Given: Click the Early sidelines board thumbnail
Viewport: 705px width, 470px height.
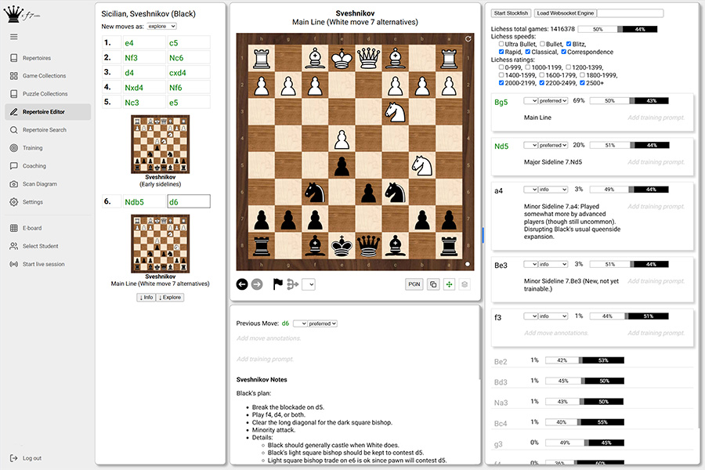Looking at the screenshot, I should pyautogui.click(x=160, y=144).
